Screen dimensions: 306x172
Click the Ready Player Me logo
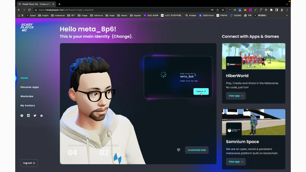point(27,27)
